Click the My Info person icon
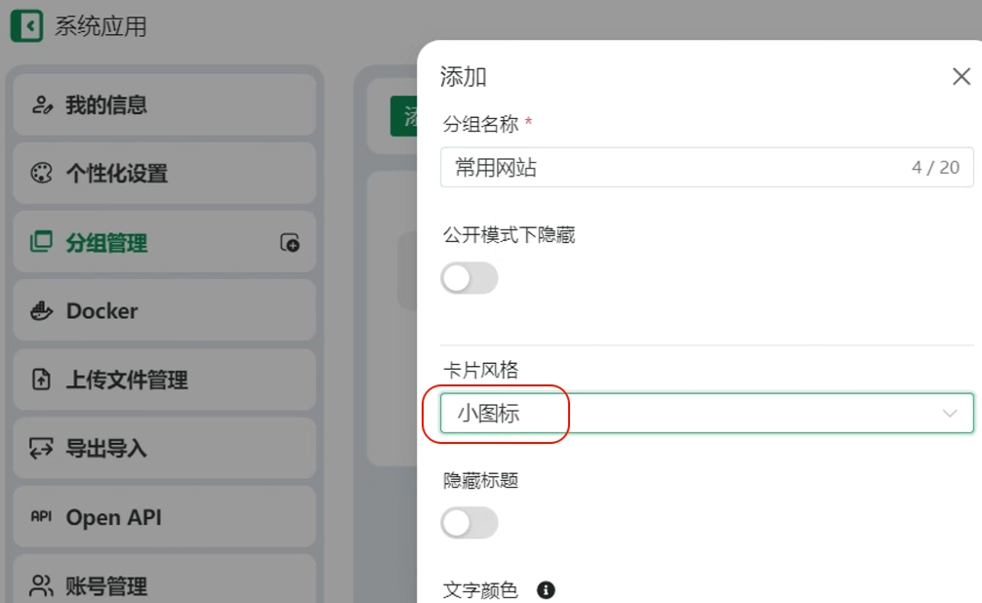Viewport: 982px width, 603px height. click(42, 104)
